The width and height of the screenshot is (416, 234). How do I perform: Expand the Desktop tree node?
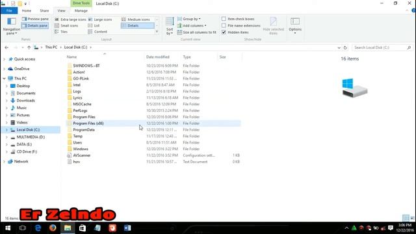pos(7,86)
